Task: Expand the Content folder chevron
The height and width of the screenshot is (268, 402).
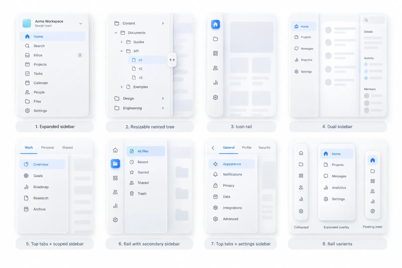Action: click(163, 23)
